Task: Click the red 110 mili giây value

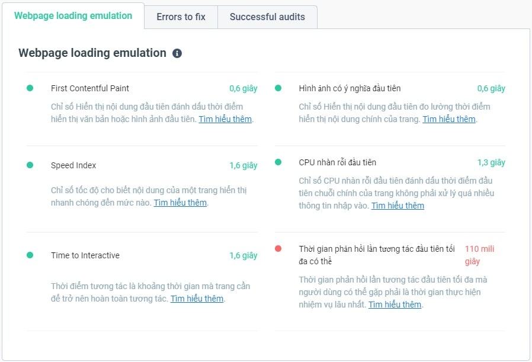Action: click(479, 255)
